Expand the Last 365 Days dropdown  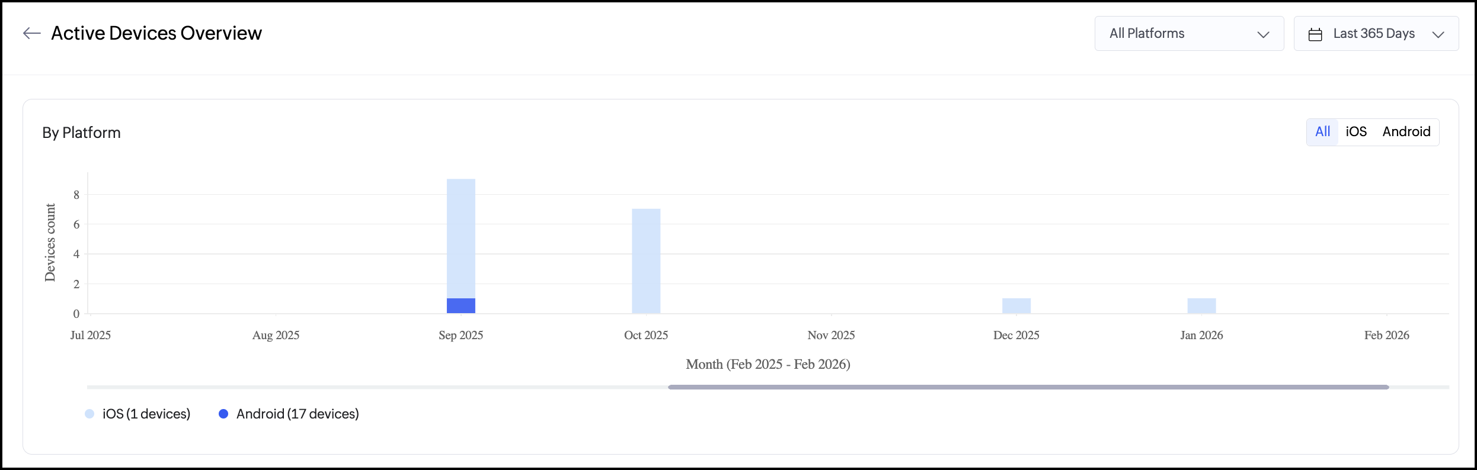1375,34
